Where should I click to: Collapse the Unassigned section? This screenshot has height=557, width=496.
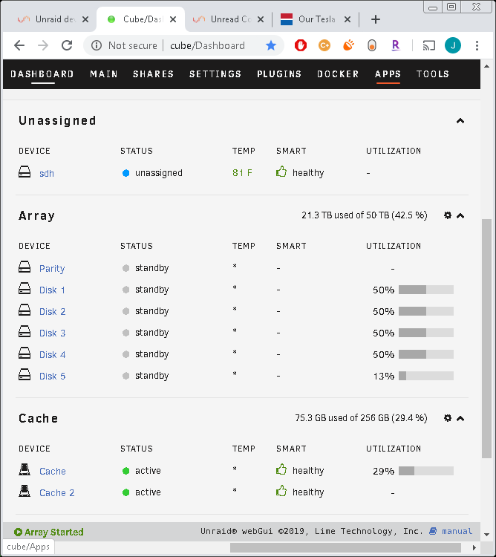[x=460, y=121]
